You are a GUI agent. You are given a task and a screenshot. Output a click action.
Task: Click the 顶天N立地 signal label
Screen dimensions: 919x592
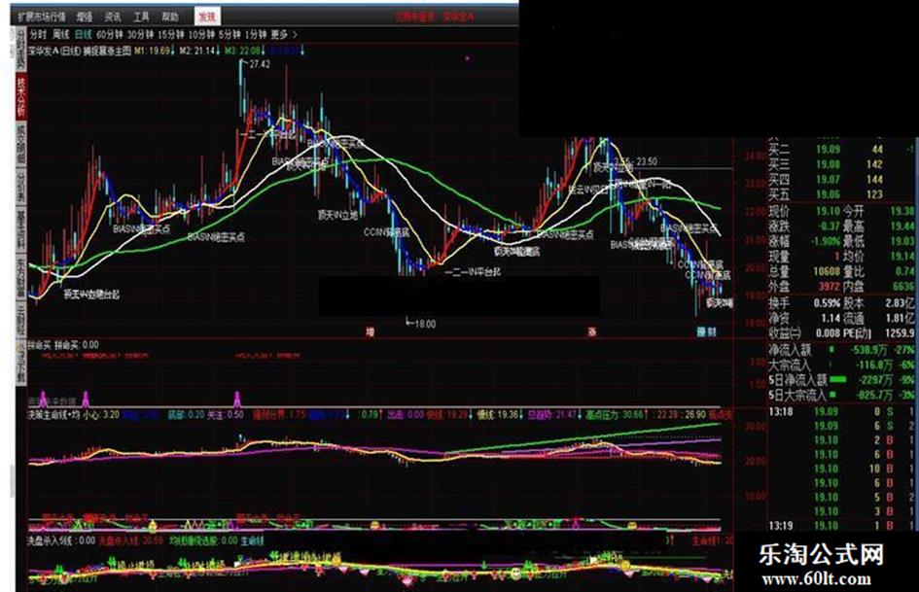337,216
